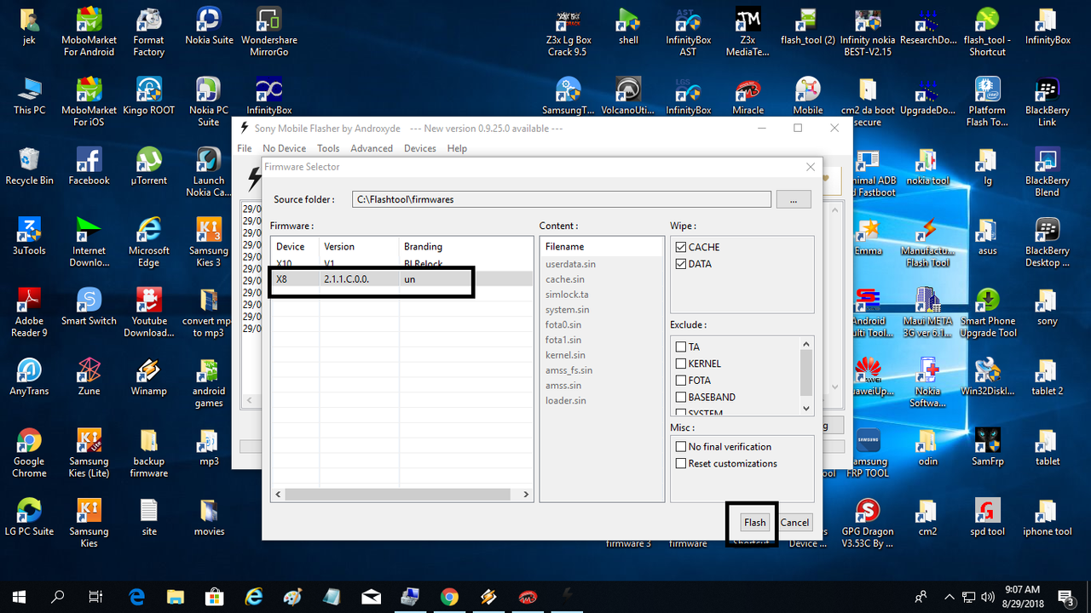
Task: Select the Kingo ROOT desktop icon
Action: (148, 96)
